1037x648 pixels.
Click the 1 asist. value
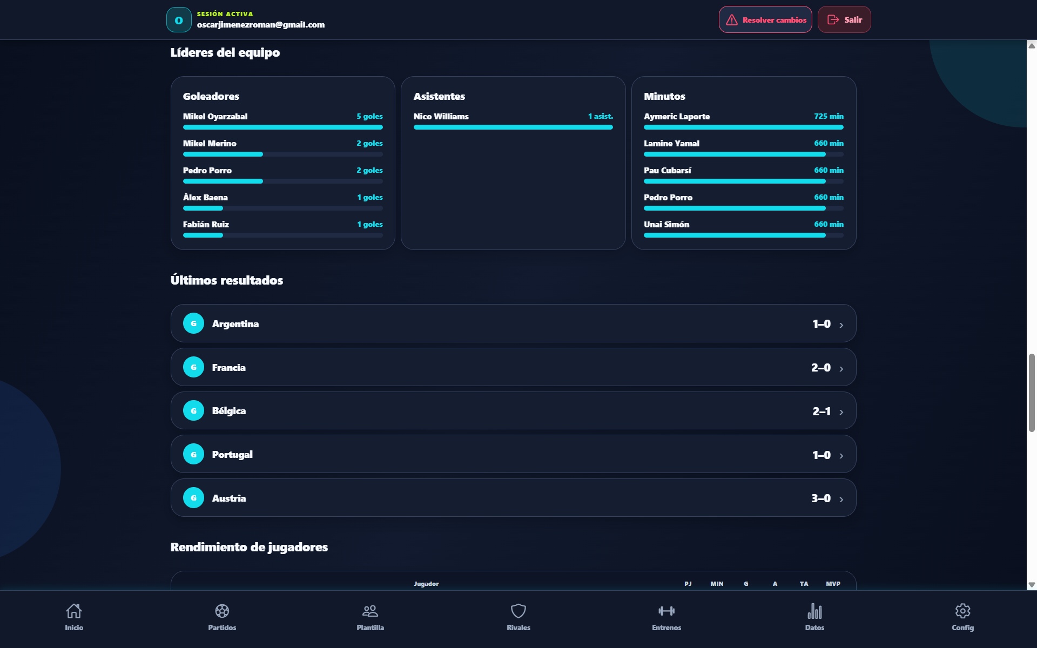(601, 116)
